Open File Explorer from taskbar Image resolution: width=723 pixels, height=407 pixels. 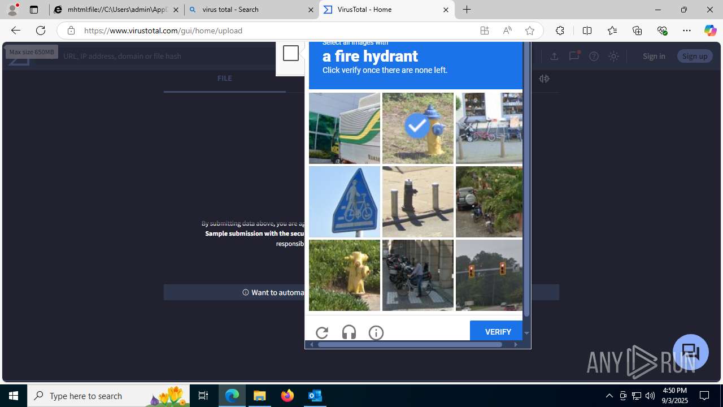260,396
